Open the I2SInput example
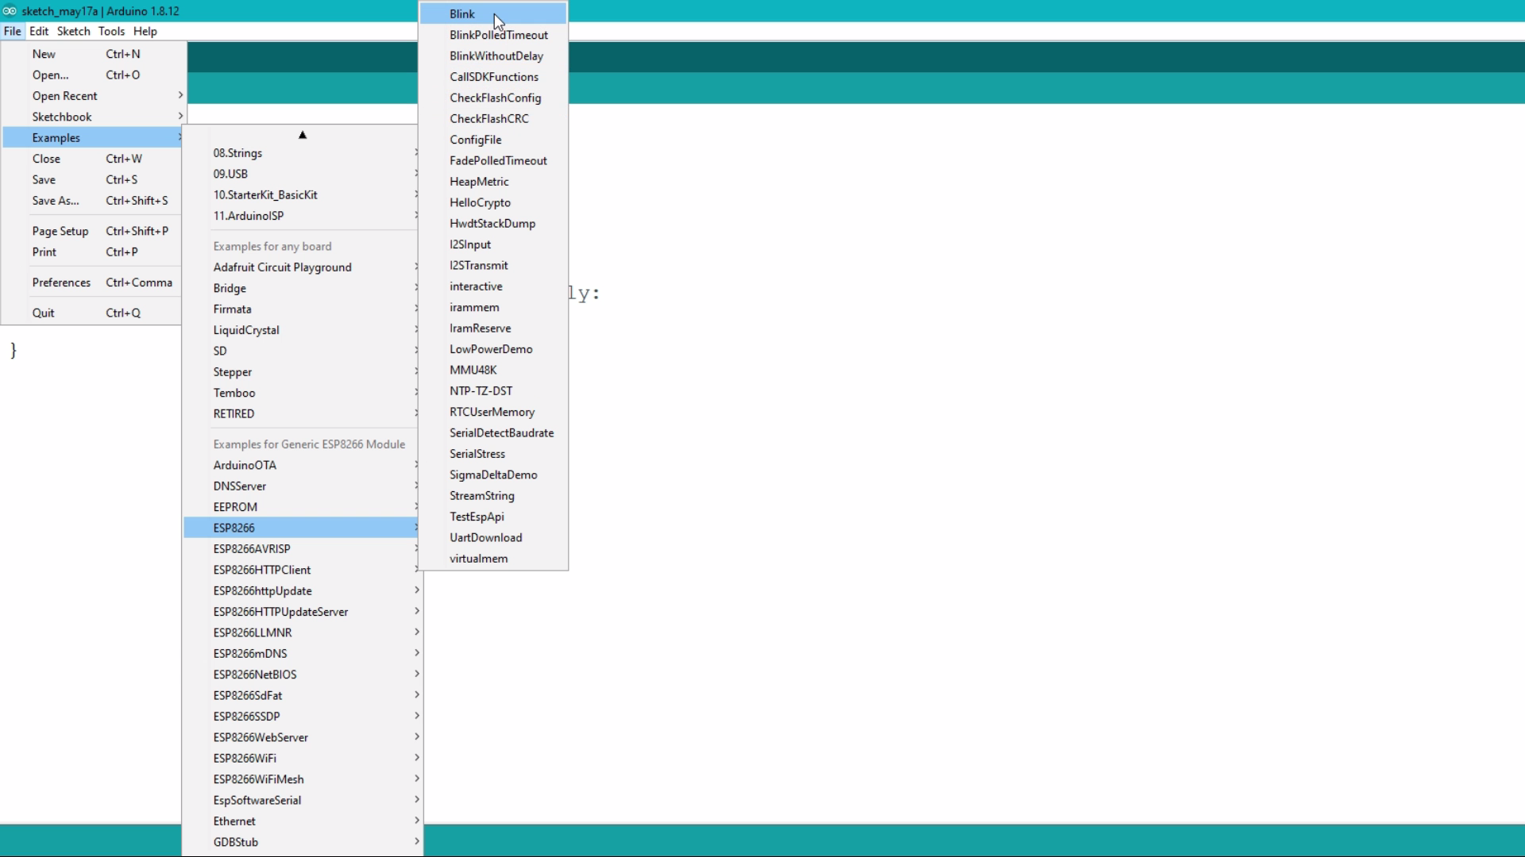This screenshot has height=857, width=1525. [x=493, y=244]
